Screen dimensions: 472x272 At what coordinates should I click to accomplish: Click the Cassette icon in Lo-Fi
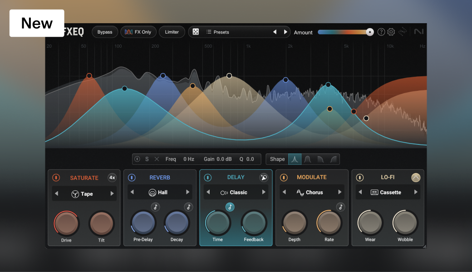[x=374, y=192]
